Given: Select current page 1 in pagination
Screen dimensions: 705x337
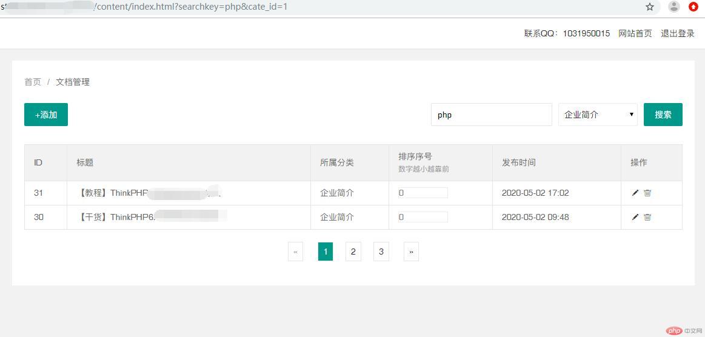Looking at the screenshot, I should (x=326, y=252).
